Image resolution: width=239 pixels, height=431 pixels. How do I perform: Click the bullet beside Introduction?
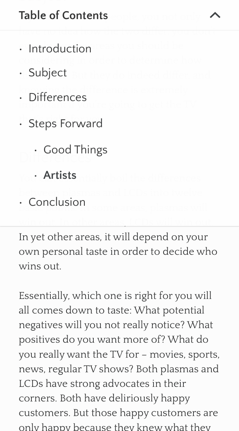click(x=21, y=49)
